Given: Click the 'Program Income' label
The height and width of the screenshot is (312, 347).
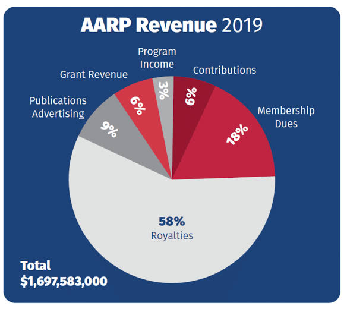Looking at the screenshot, I should point(157,58).
